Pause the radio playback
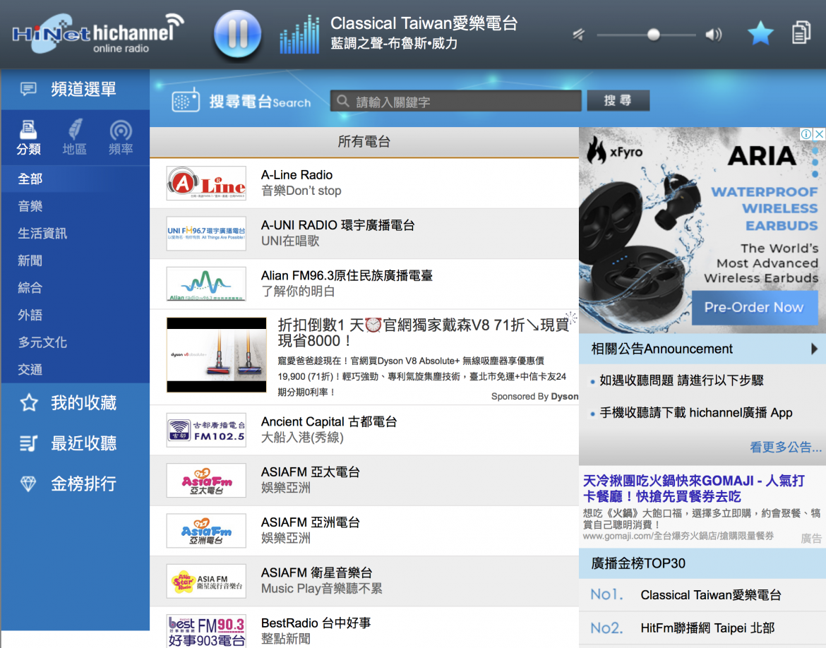The width and height of the screenshot is (826, 648). [237, 34]
